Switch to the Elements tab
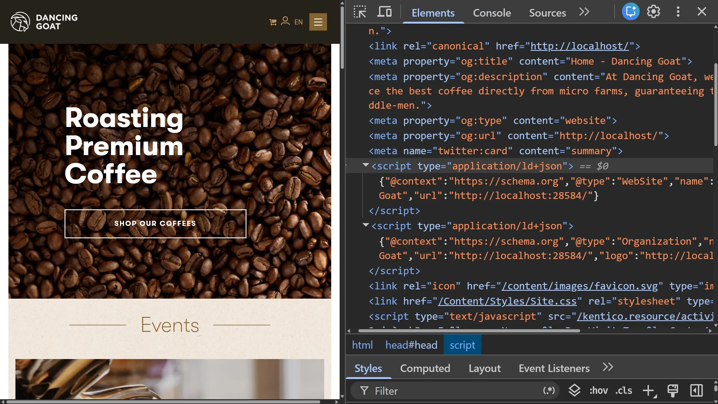718x404 pixels. [x=433, y=13]
